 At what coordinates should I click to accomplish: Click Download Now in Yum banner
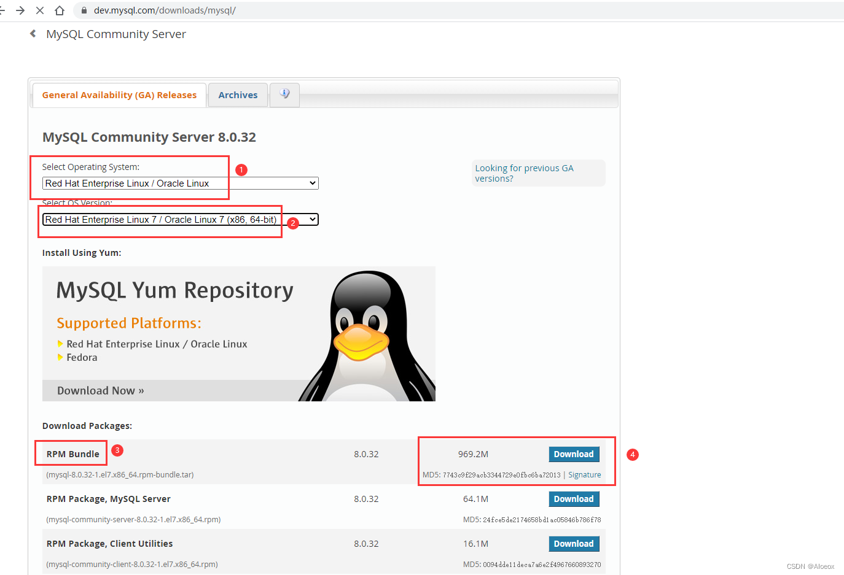tap(101, 391)
